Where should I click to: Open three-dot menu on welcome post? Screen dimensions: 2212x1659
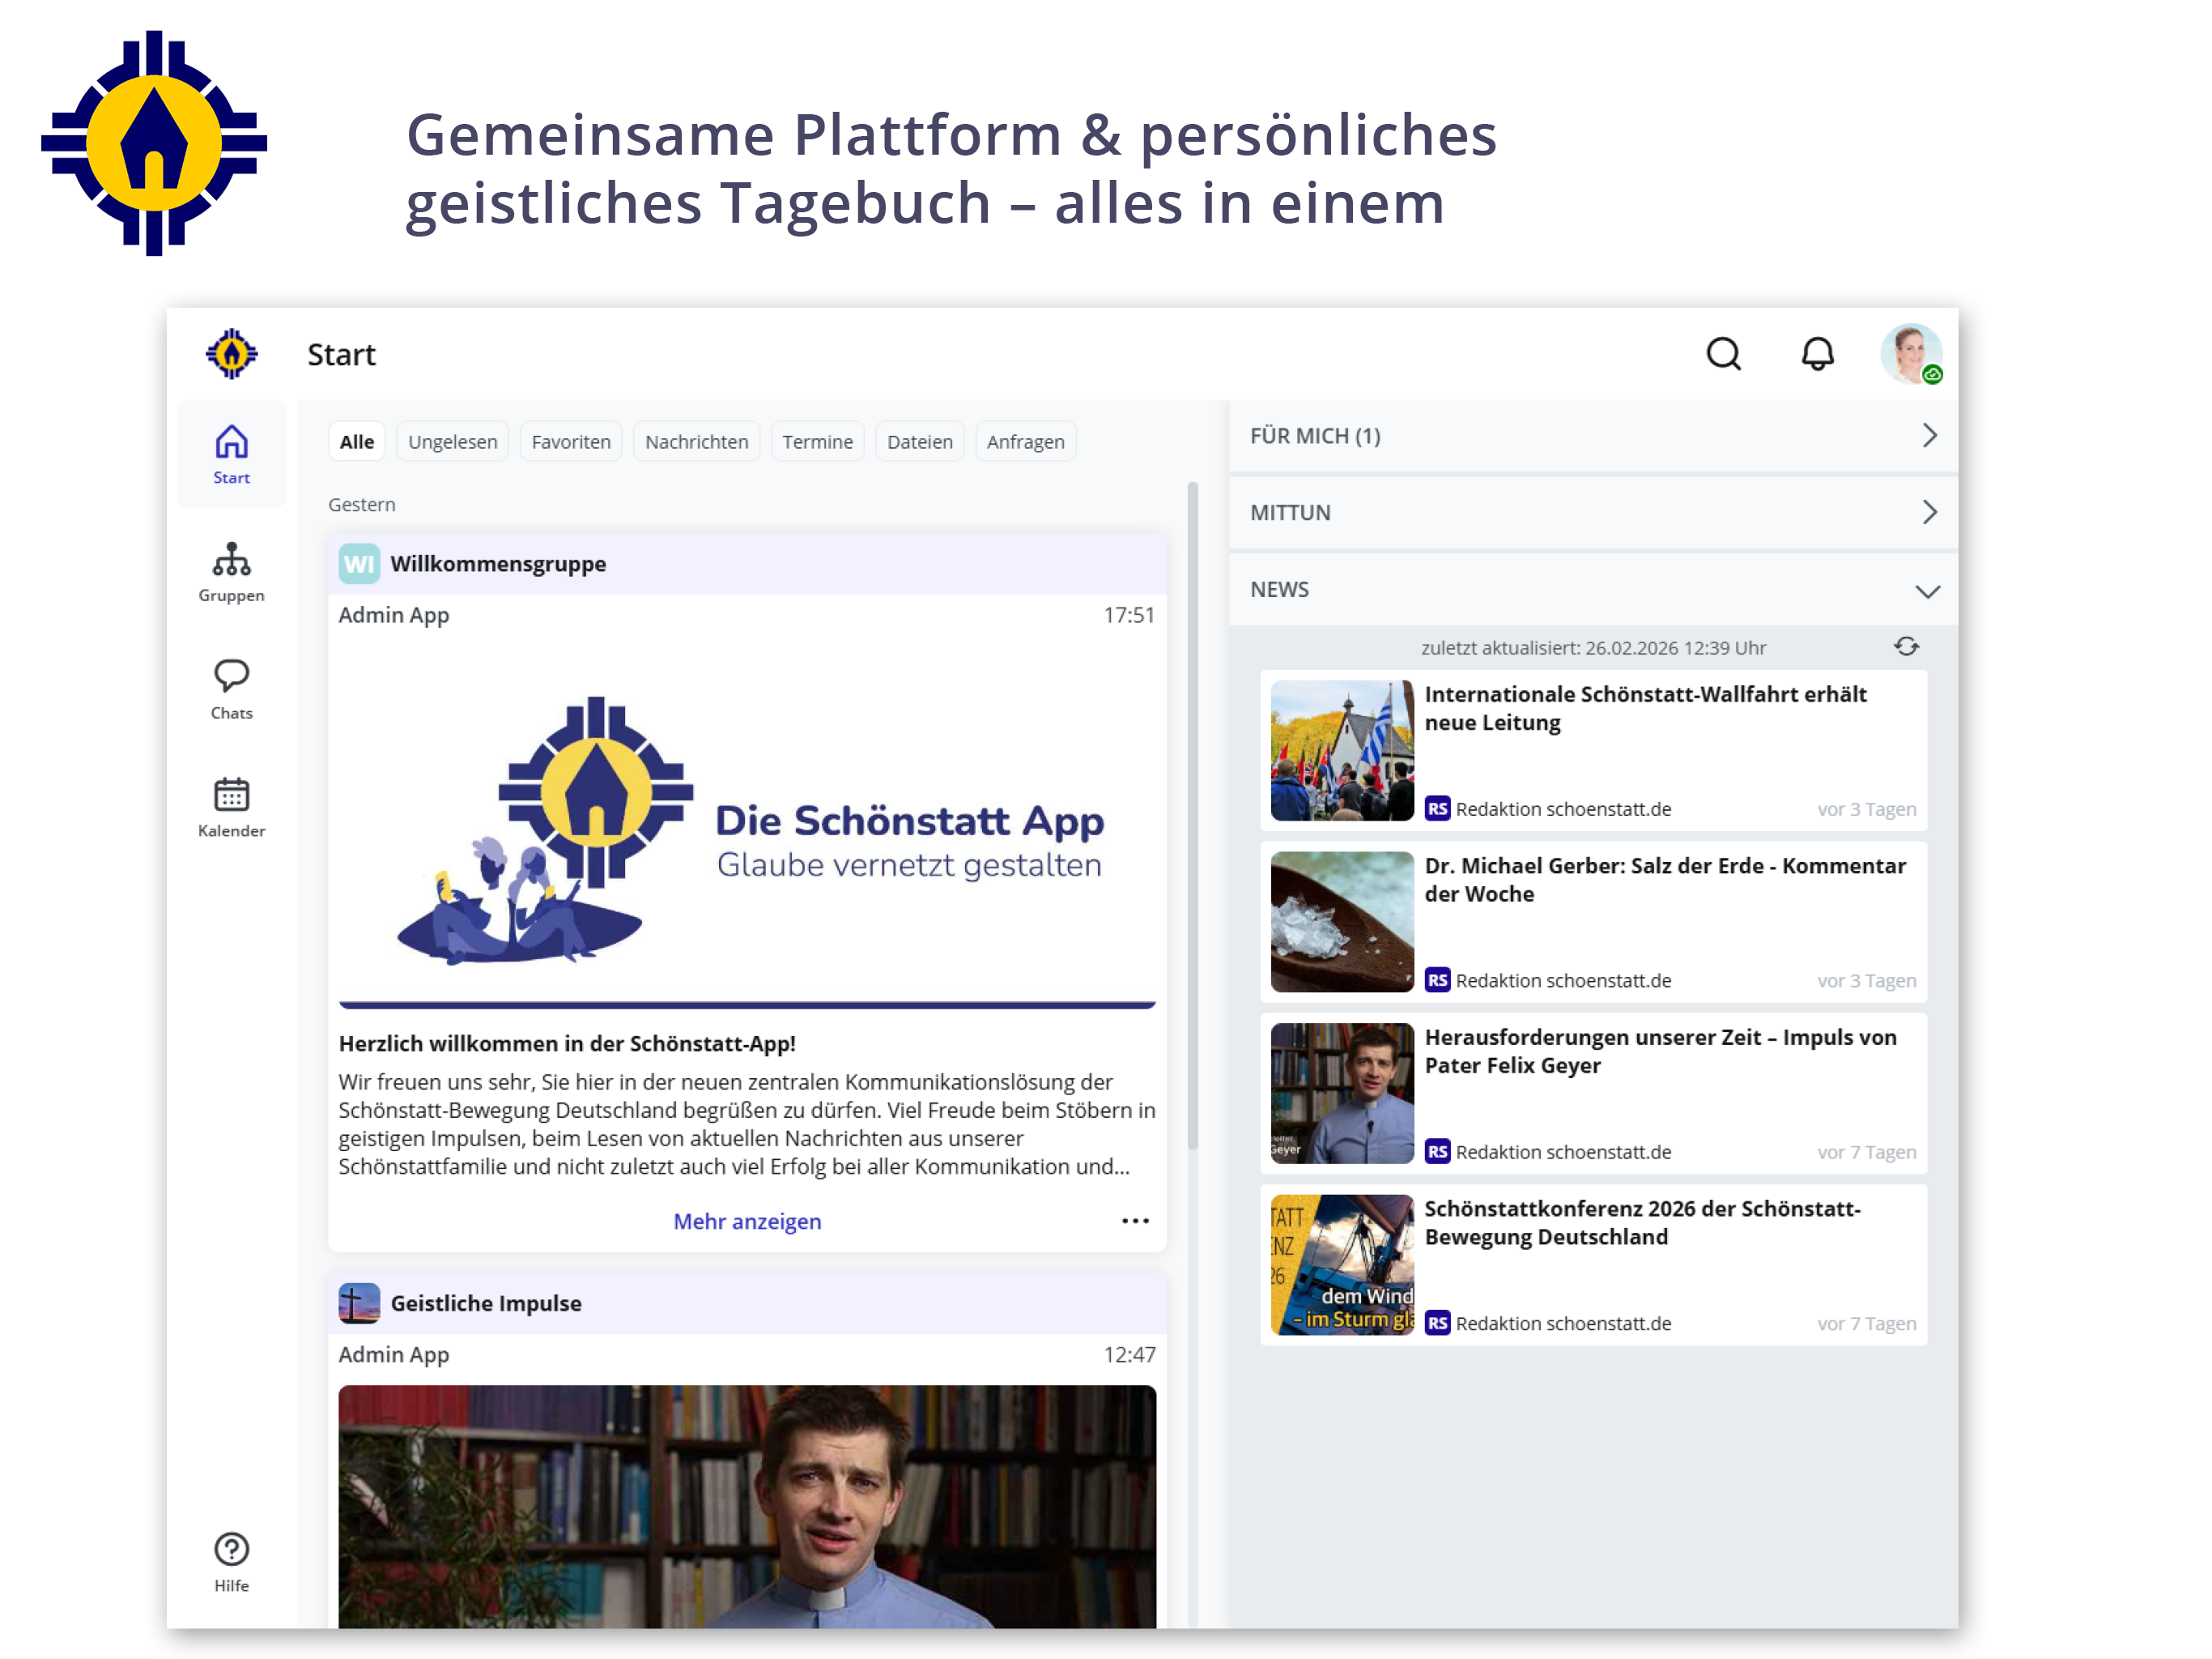1135,1221
